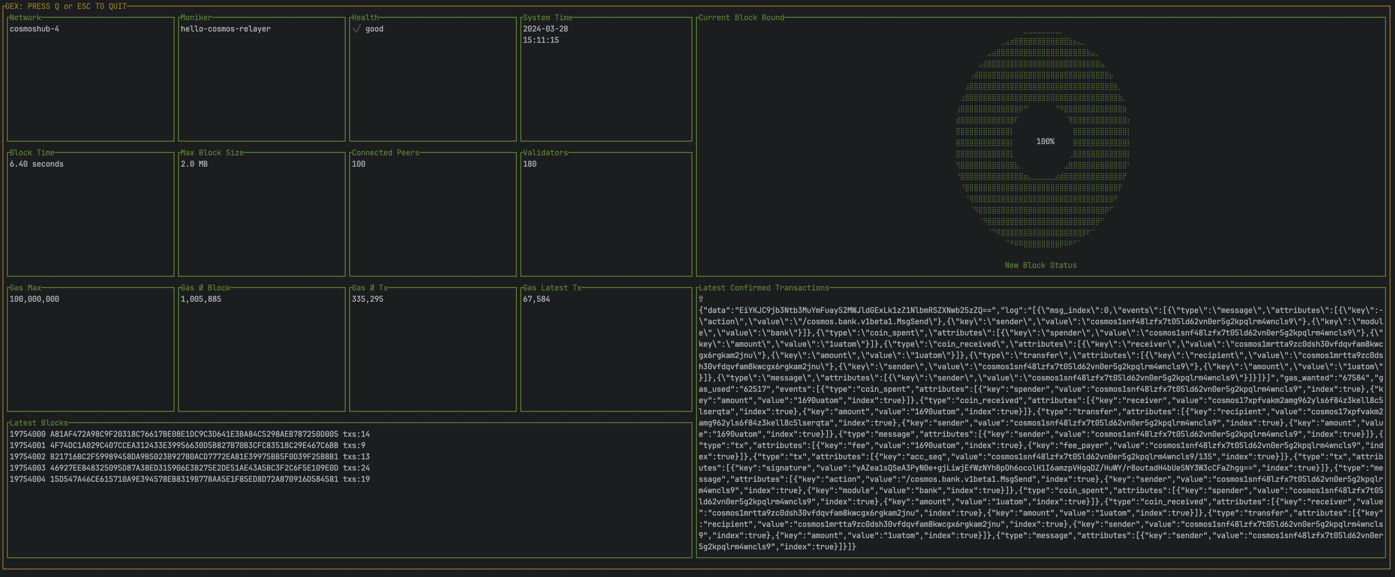Viewport: 1395px width, 577px height.
Task: Toggle the System Time display panel
Action: click(606, 79)
